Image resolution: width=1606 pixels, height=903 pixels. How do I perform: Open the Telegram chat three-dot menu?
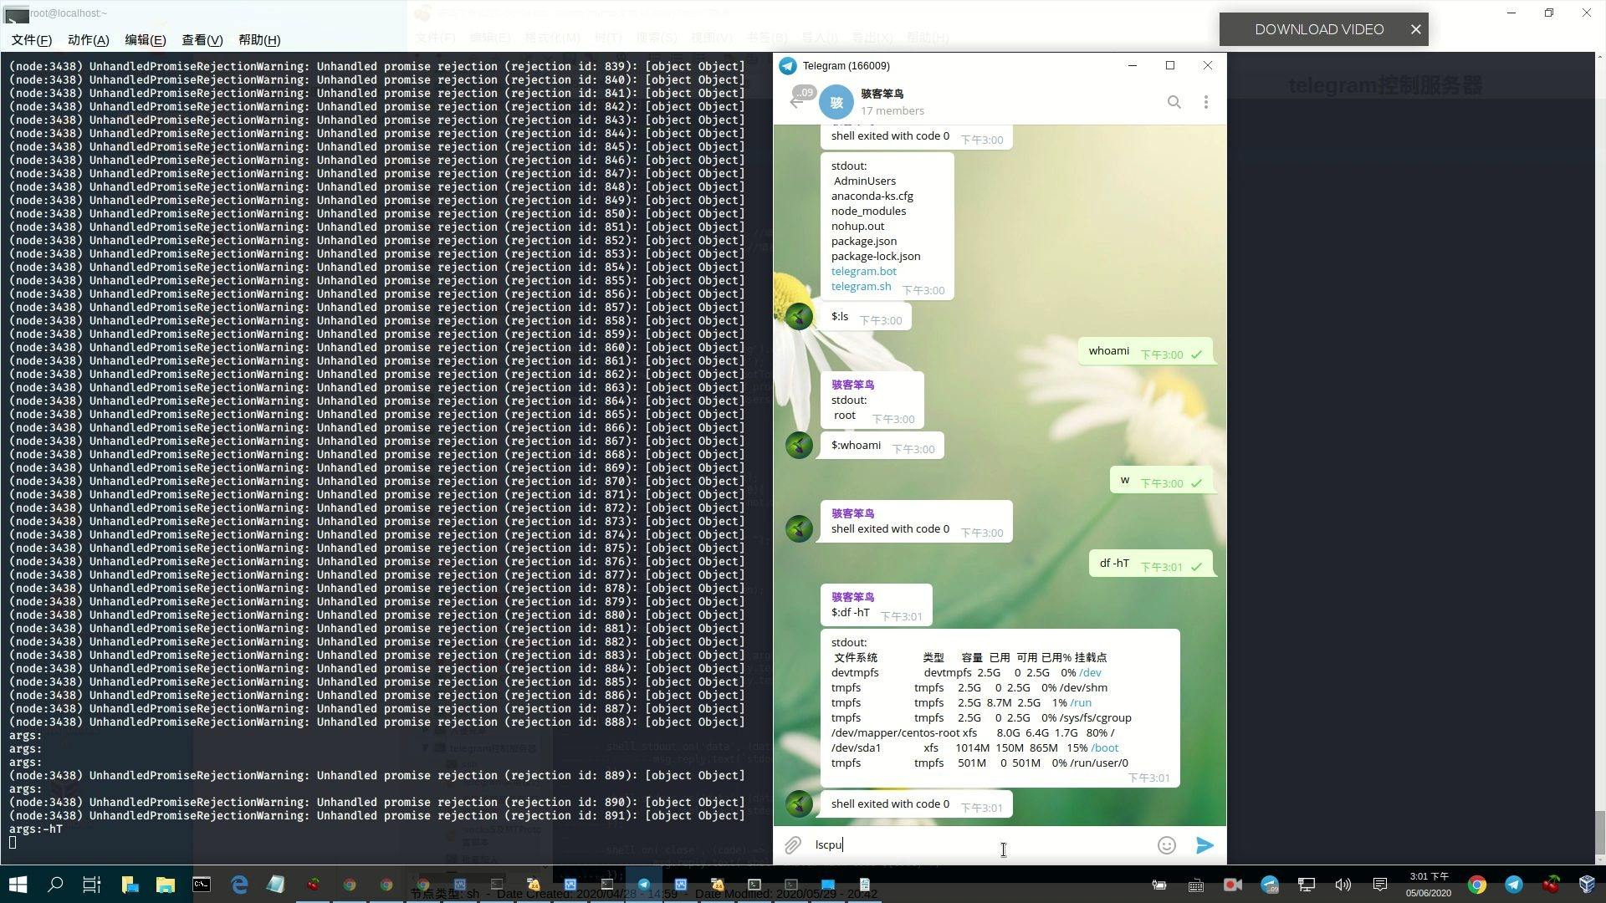point(1205,102)
